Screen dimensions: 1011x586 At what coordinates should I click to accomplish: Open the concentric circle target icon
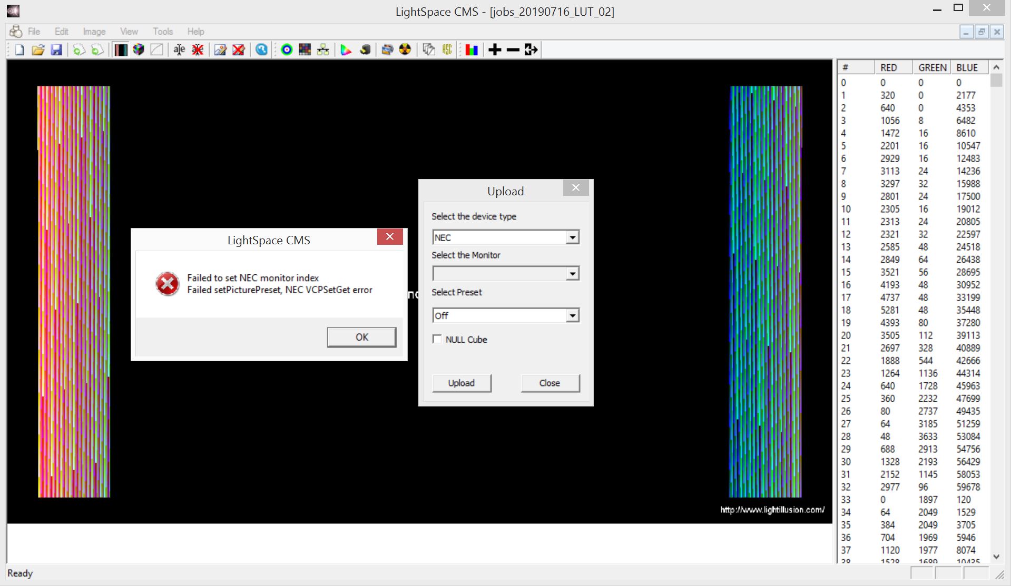[287, 50]
